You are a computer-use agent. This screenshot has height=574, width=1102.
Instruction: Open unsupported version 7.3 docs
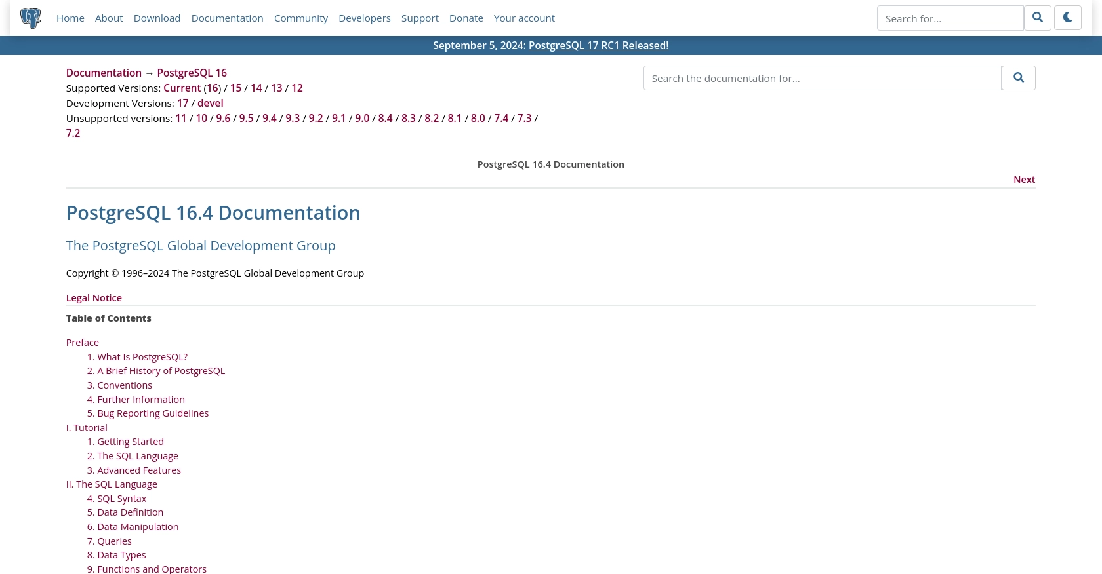524,118
